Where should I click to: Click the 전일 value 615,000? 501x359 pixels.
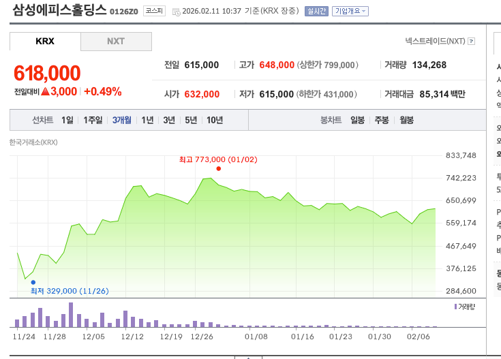click(x=202, y=65)
